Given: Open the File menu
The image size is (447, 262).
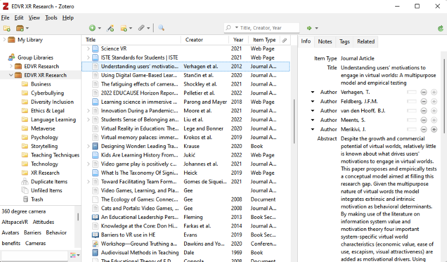Looking at the screenshot, I should [x=5, y=17].
